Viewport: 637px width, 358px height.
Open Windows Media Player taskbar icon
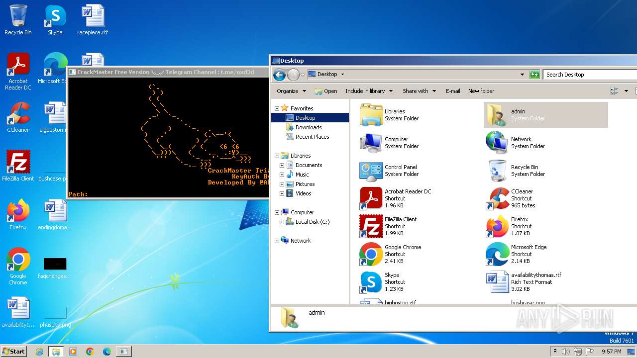tap(73, 352)
